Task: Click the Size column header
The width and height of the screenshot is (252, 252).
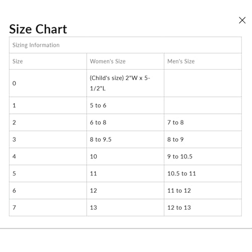Action: point(48,61)
